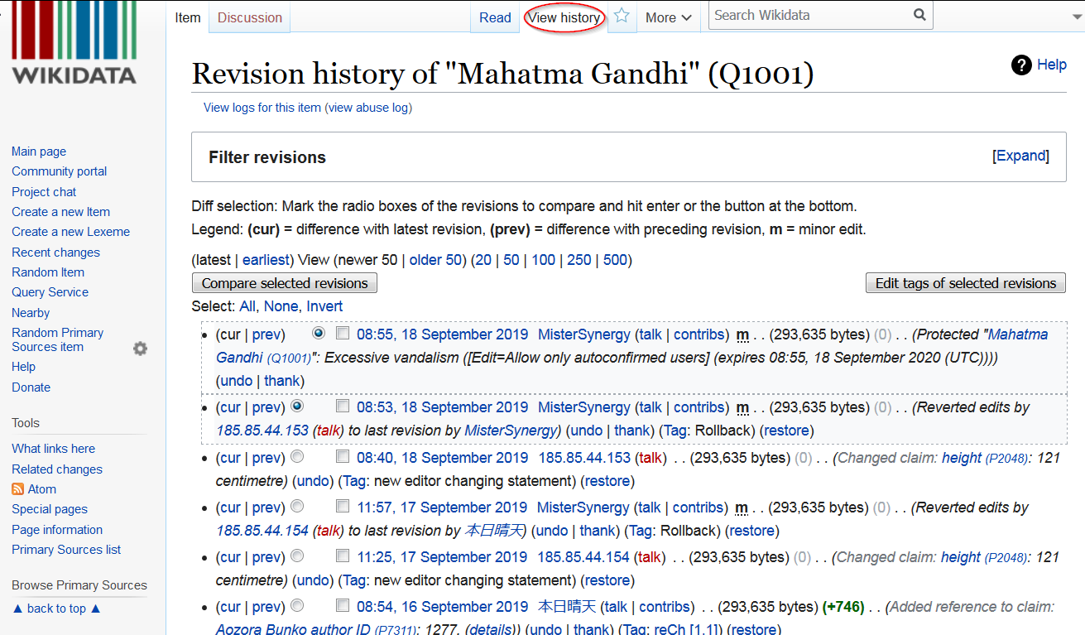Click Compare selected revisions button
The width and height of the screenshot is (1085, 635).
pyautogui.click(x=285, y=283)
